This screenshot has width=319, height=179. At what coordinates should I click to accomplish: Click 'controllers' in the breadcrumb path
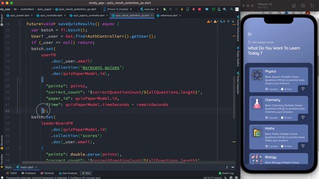[27, 9]
